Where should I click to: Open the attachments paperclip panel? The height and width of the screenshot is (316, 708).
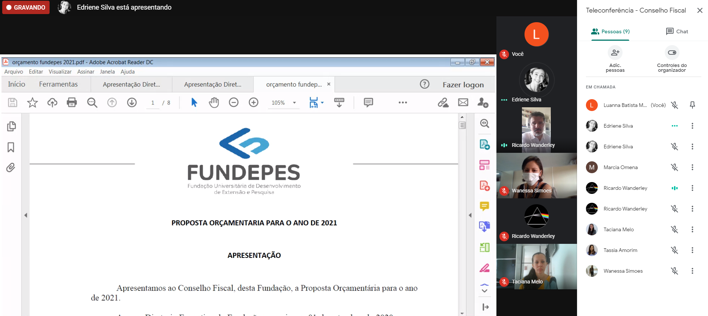(11, 168)
